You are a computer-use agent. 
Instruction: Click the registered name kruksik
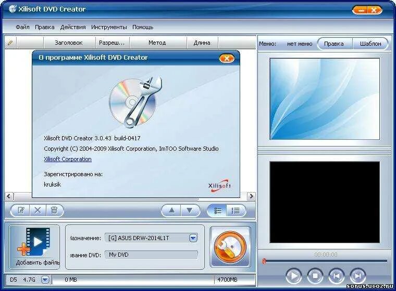(x=52, y=184)
